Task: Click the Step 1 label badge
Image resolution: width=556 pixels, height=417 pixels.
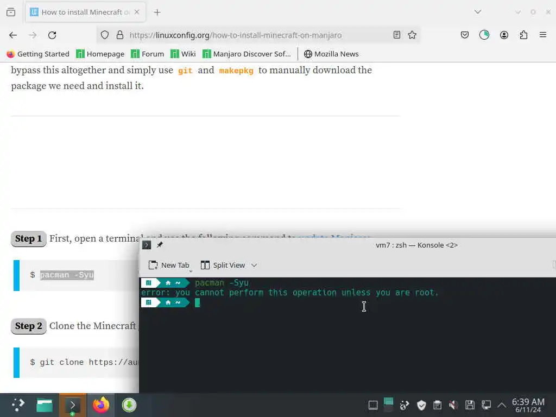Action: [28, 239]
